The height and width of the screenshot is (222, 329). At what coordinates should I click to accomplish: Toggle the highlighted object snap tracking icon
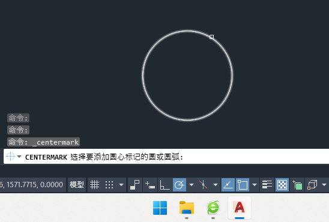coord(228,185)
